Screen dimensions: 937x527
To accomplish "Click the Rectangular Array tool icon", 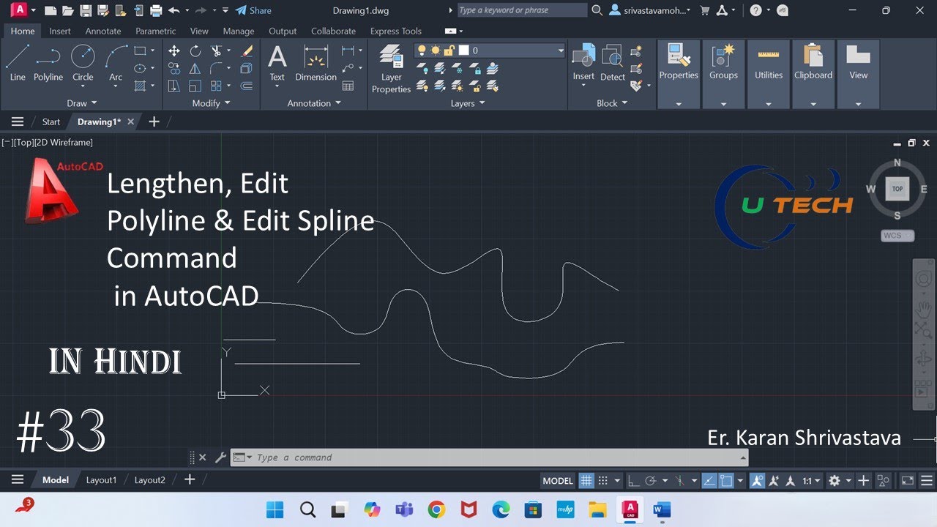I will coord(217,86).
